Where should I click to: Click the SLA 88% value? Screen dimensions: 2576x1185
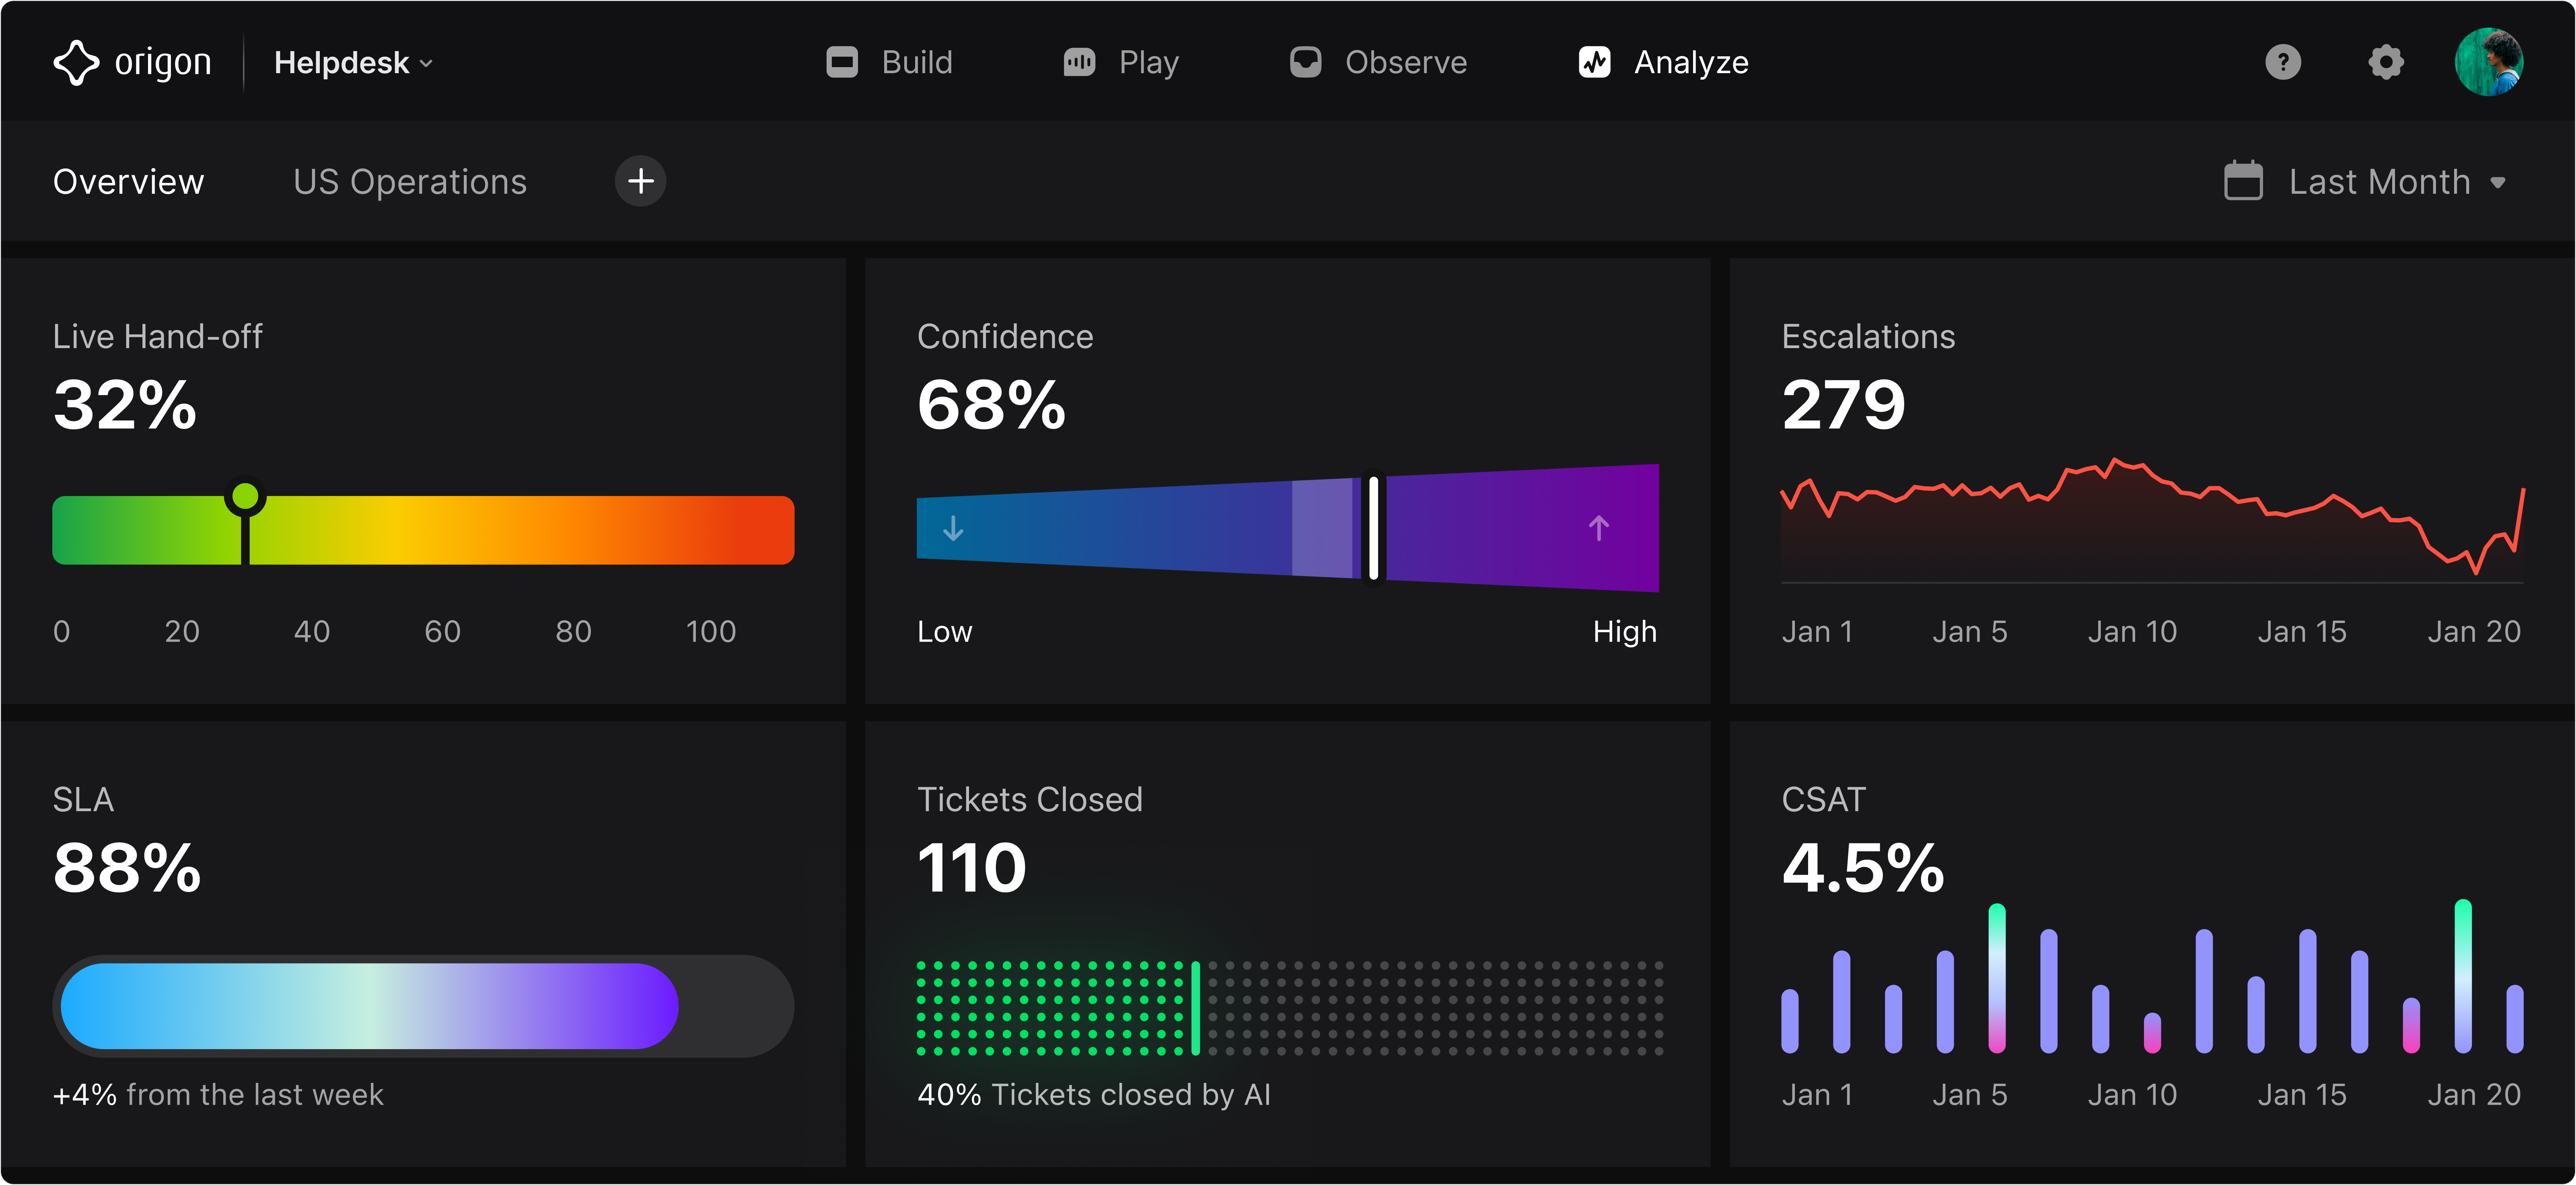[x=127, y=868]
